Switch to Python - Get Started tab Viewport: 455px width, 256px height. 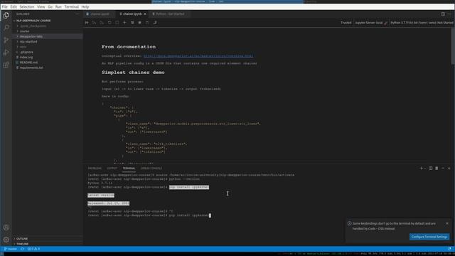click(170, 14)
